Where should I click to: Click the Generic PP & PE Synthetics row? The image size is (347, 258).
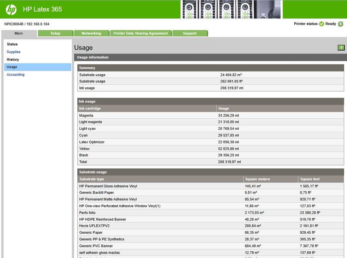point(211,239)
